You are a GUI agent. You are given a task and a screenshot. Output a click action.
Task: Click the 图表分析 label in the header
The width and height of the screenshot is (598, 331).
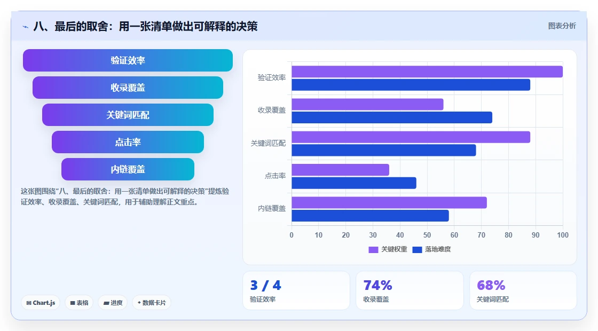(x=562, y=26)
